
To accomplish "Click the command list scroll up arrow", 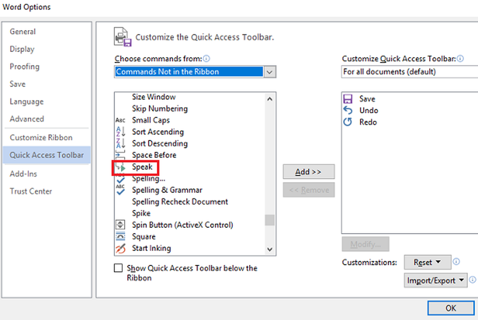I will [x=270, y=99].
